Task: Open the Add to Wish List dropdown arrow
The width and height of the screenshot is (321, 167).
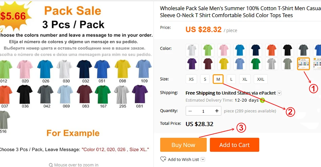Action: [203, 160]
